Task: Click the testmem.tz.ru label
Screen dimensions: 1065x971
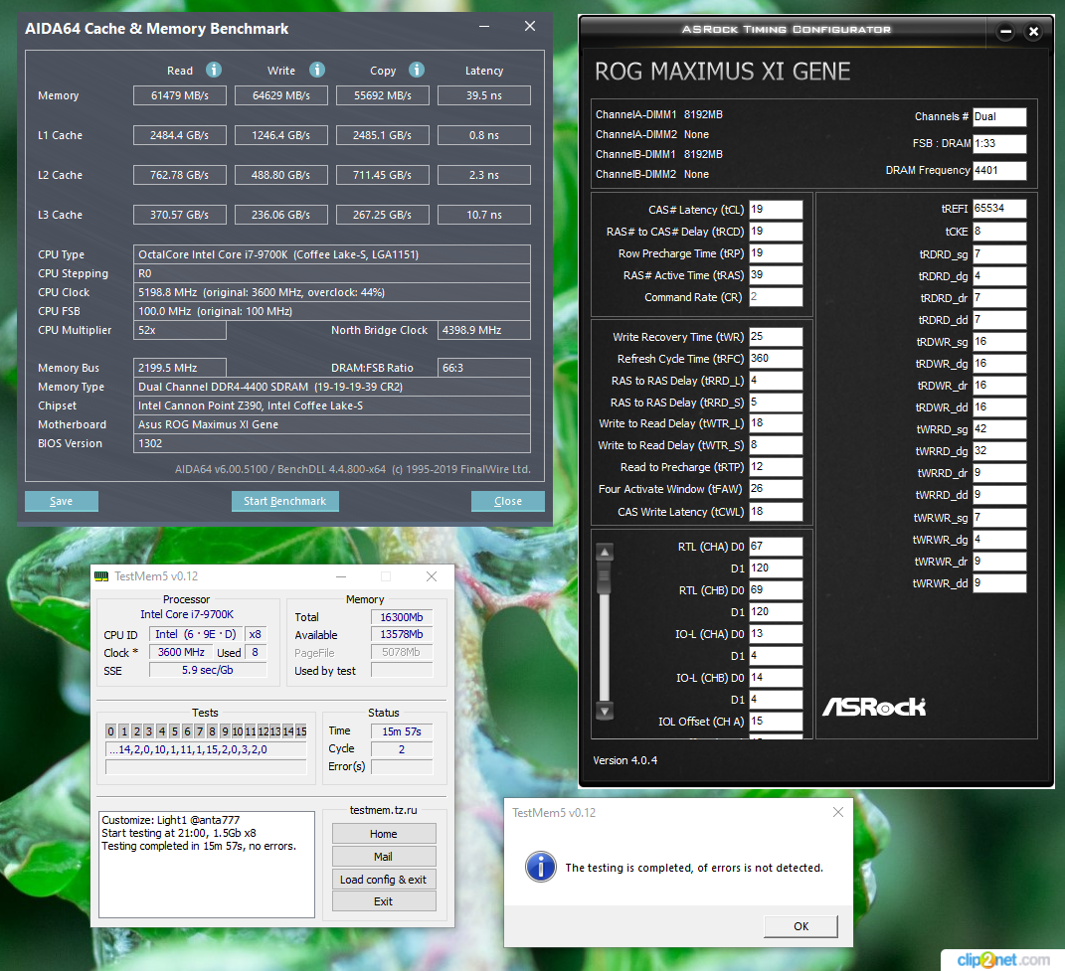Action: click(383, 810)
